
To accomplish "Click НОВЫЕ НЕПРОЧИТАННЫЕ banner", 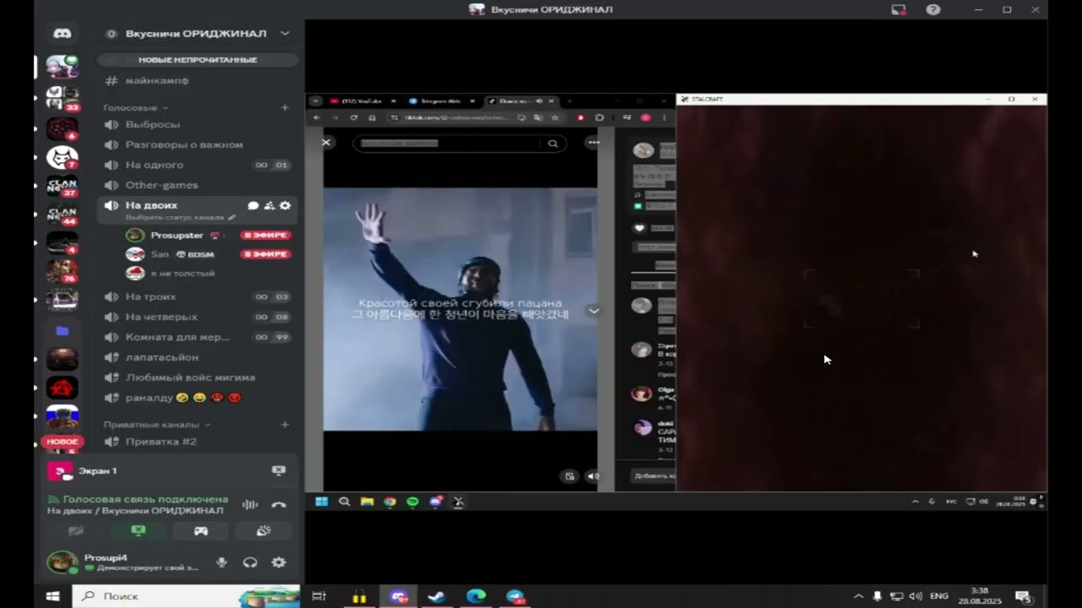I will point(198,60).
